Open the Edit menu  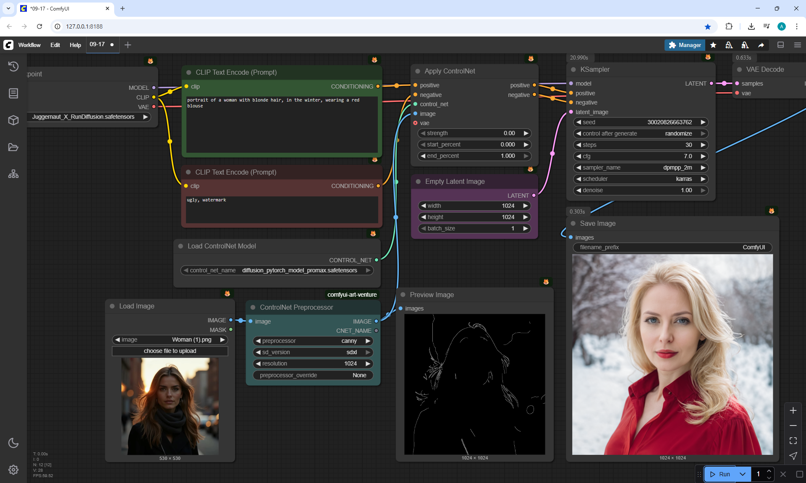[x=55, y=45]
